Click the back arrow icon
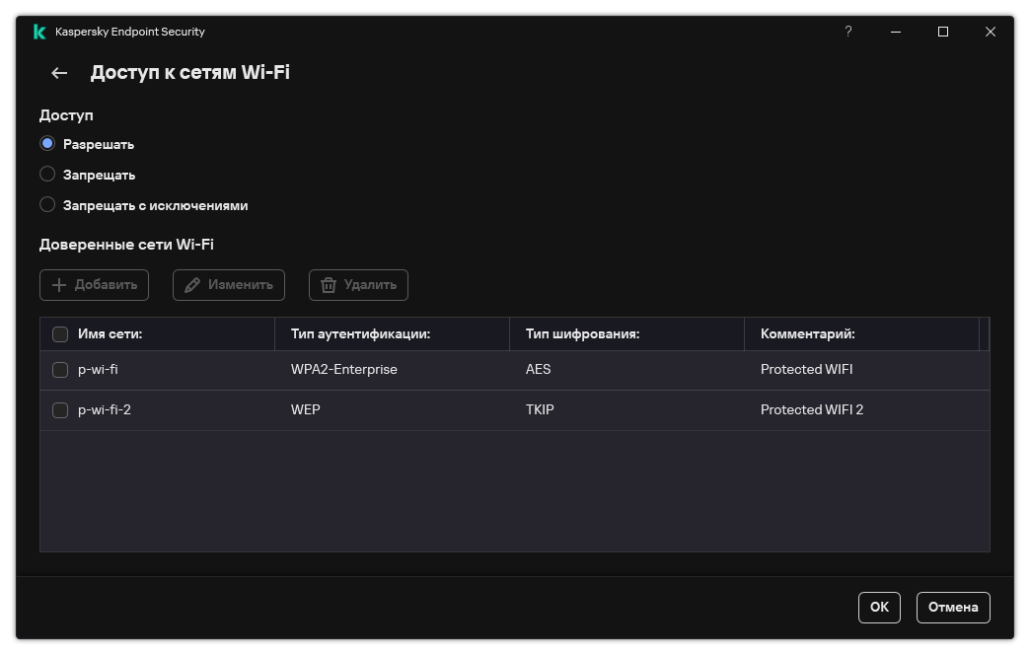This screenshot has width=1030, height=655. pyautogui.click(x=59, y=73)
